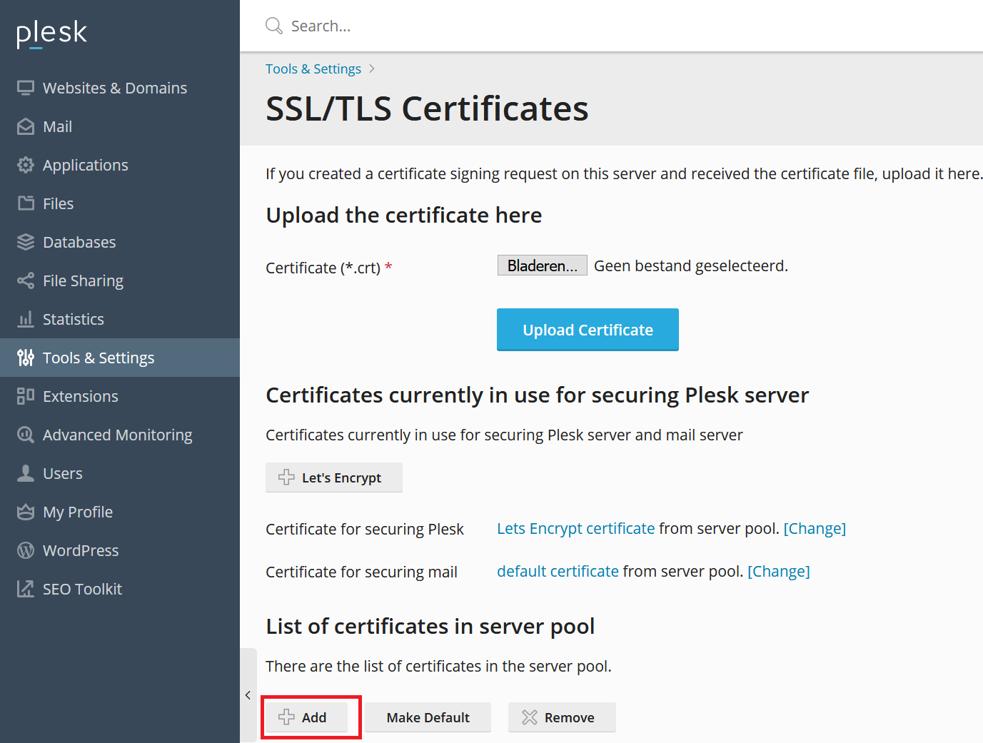Click the Databases stack icon
Viewport: 983px width, 743px height.
26,242
